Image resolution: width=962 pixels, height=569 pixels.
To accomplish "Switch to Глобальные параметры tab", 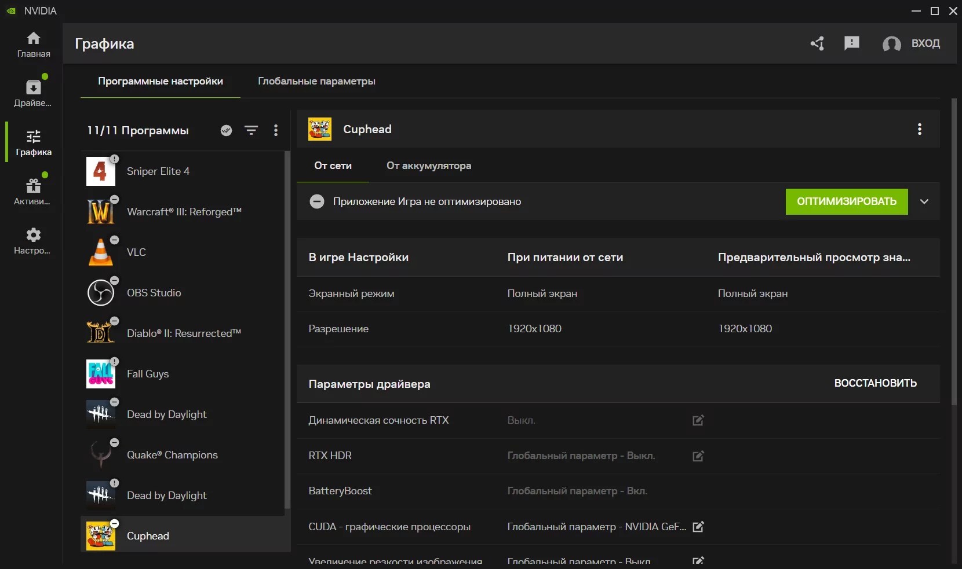I will pyautogui.click(x=316, y=81).
